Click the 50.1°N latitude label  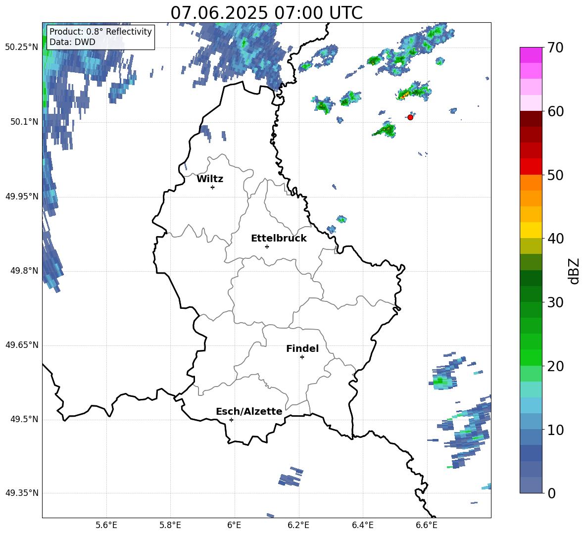pos(24,122)
